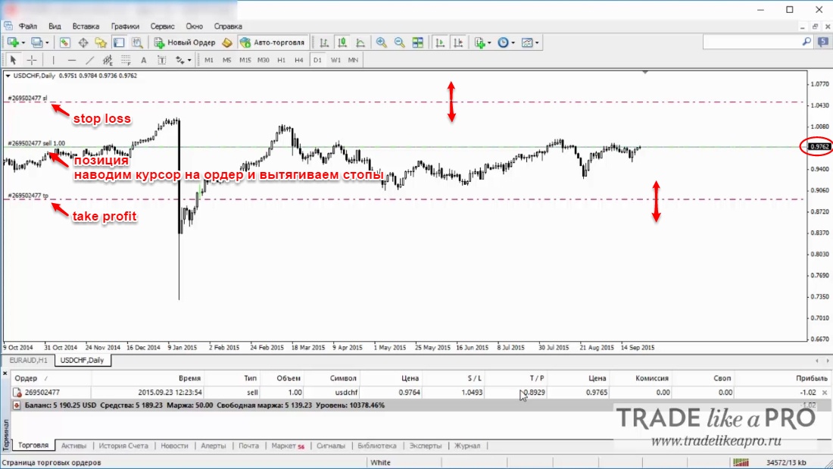Select the Horizontal Line tool
Screen dimensions: 833x469
72,60
